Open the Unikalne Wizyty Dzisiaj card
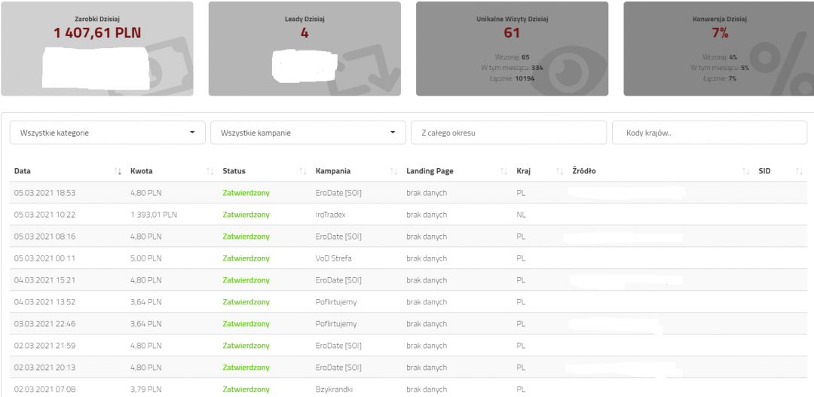The height and width of the screenshot is (397, 814). click(512, 49)
